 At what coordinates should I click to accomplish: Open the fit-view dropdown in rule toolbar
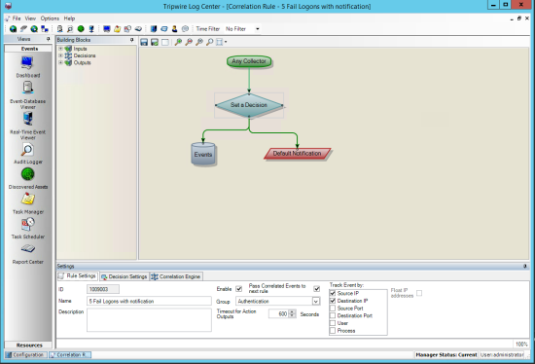[x=226, y=42]
